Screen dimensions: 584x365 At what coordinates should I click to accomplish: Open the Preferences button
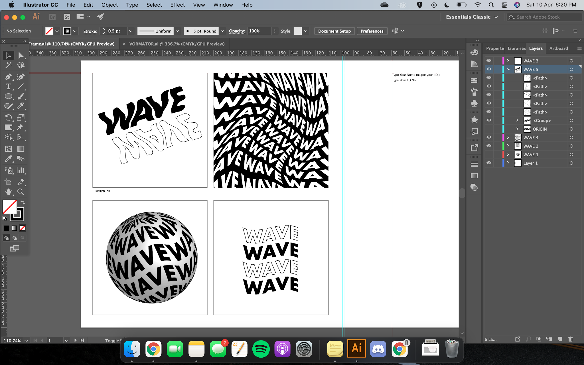point(372,31)
